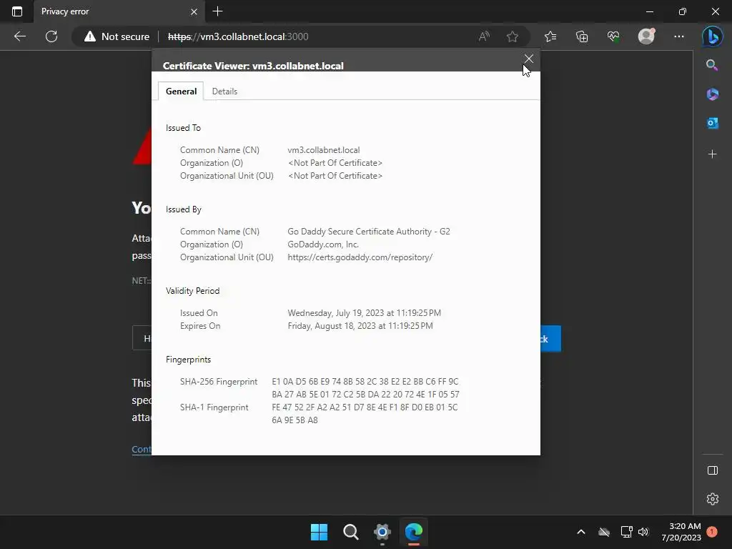Close the Privacy error tab
The image size is (732, 549).
point(194,11)
